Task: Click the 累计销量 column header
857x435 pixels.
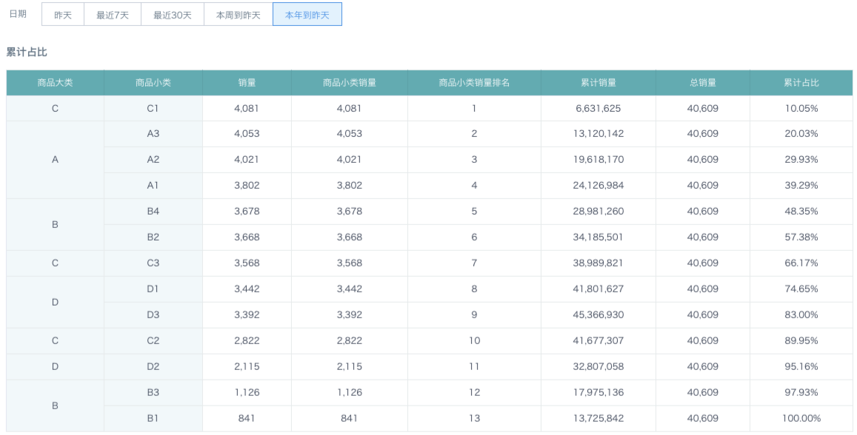Action: click(x=598, y=82)
